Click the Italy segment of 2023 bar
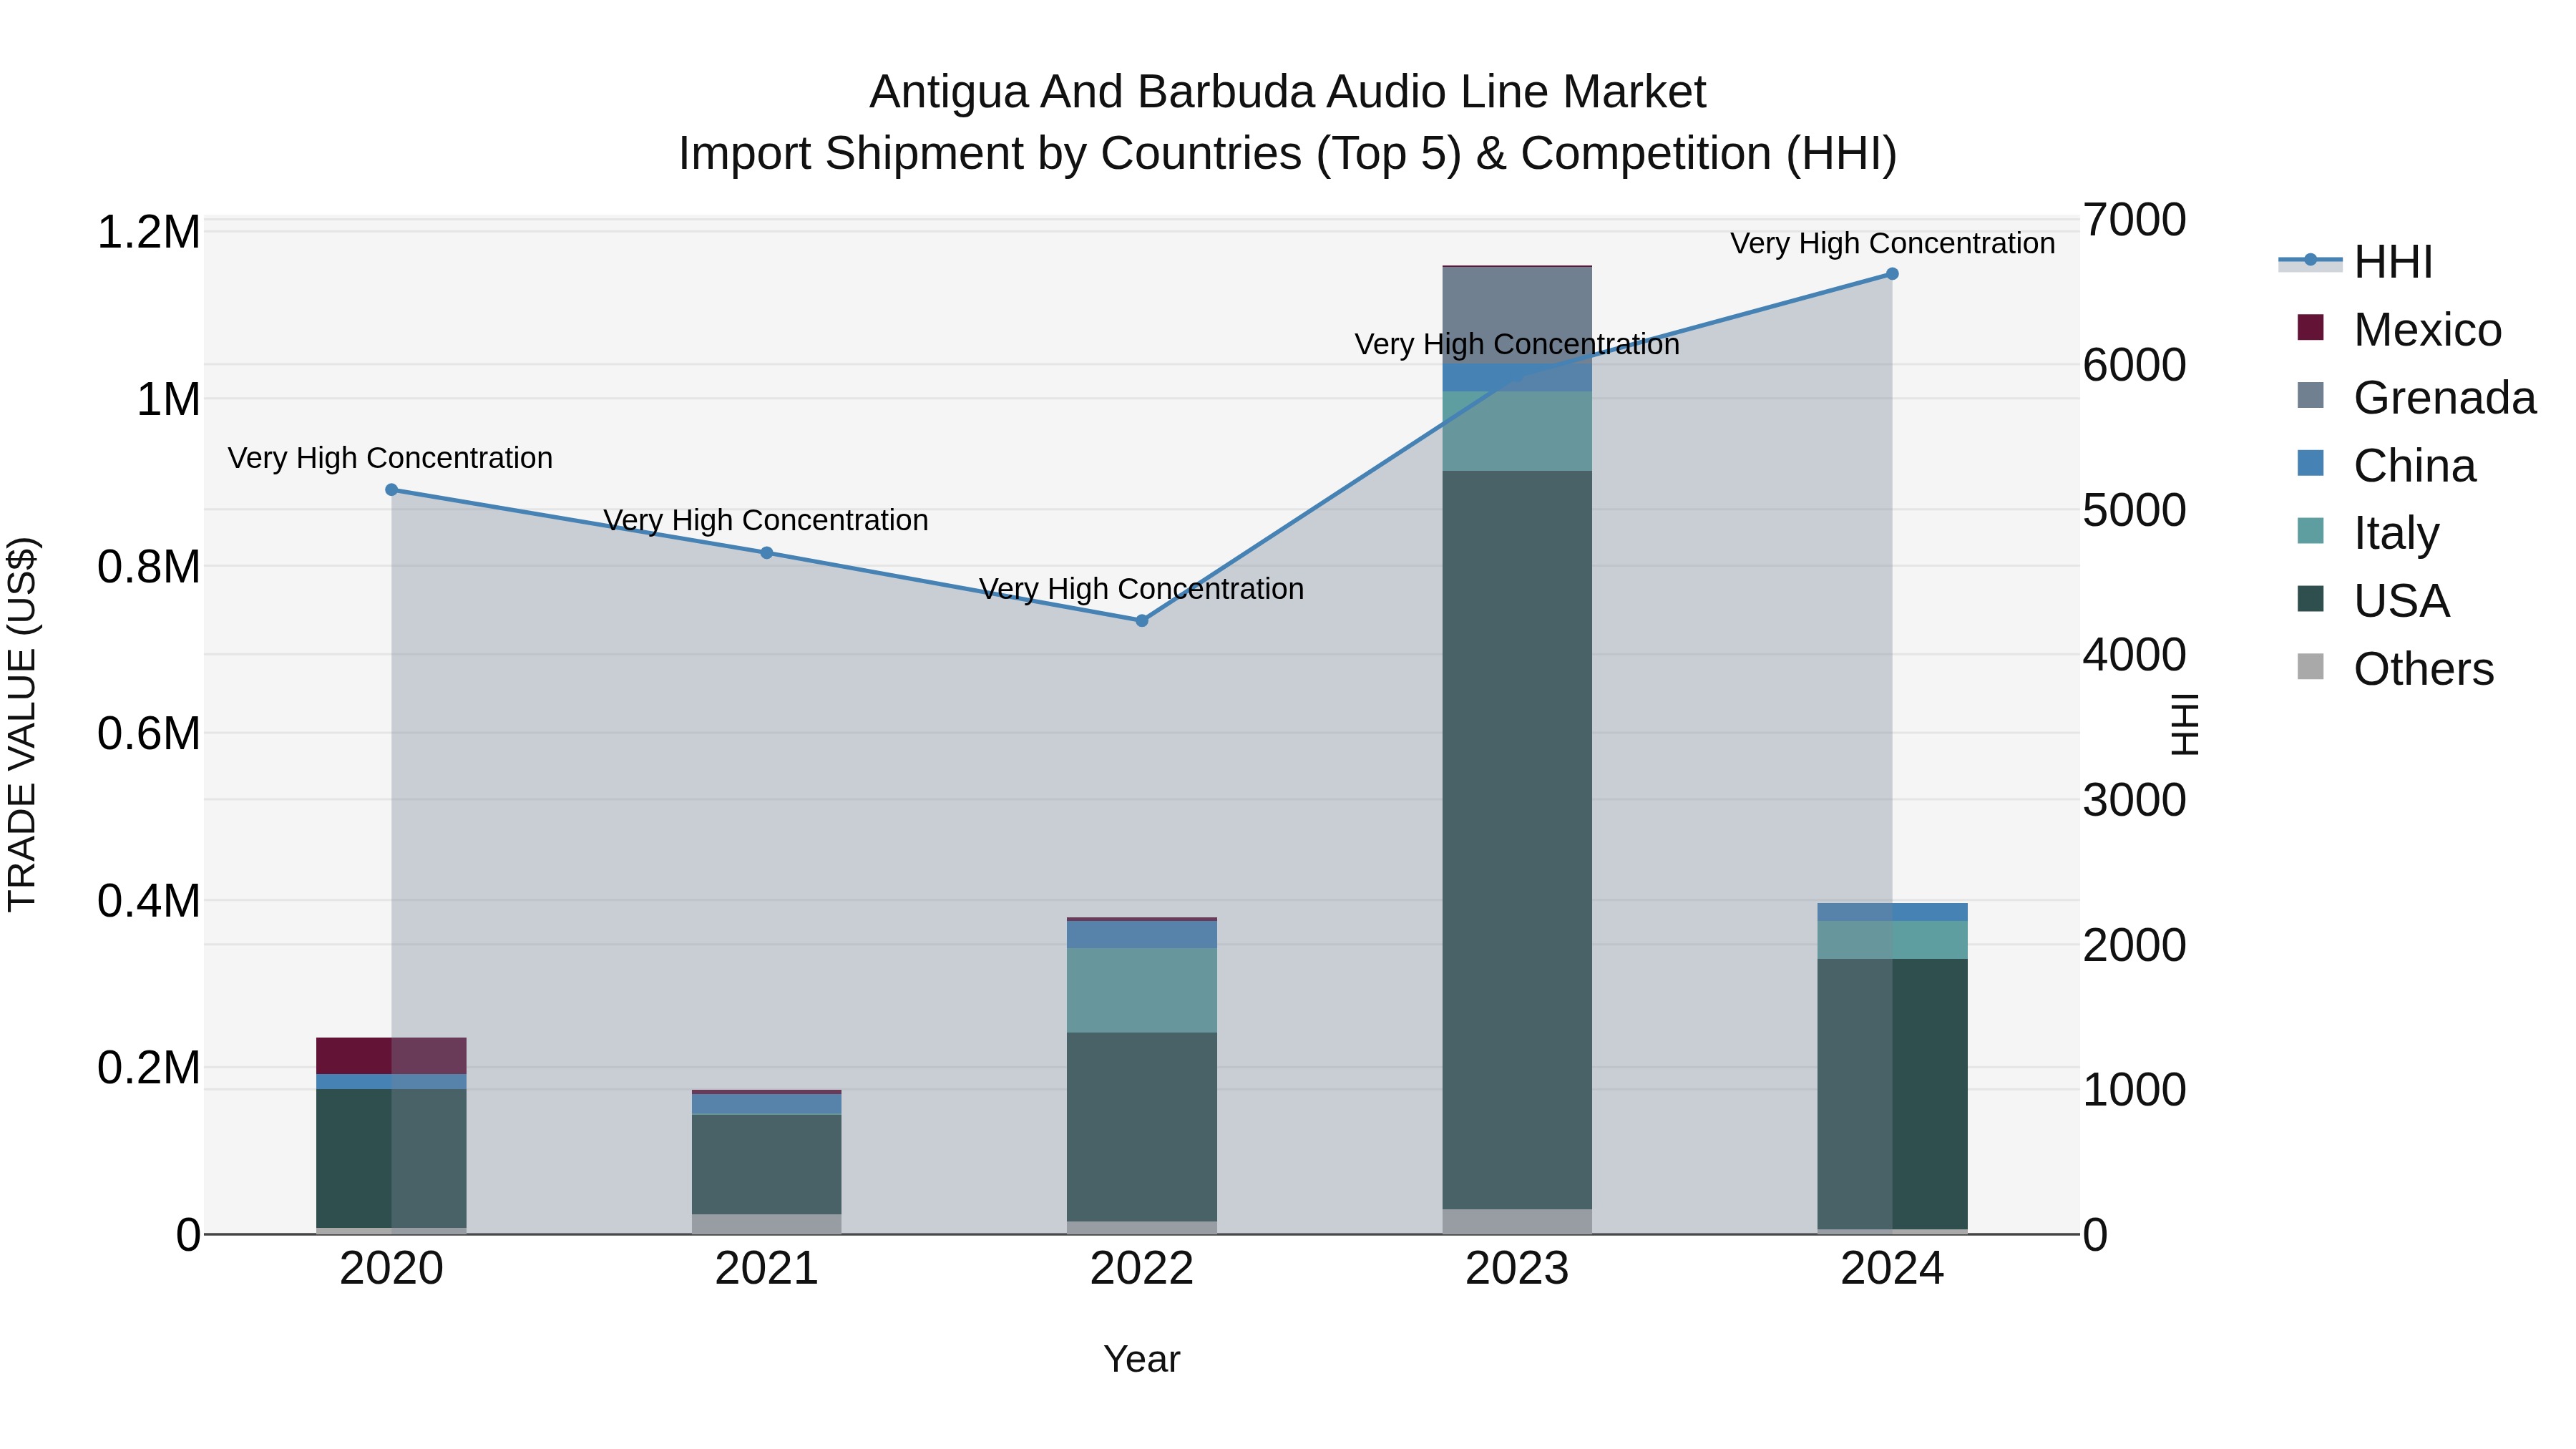The width and height of the screenshot is (2576, 1449). point(1517,431)
